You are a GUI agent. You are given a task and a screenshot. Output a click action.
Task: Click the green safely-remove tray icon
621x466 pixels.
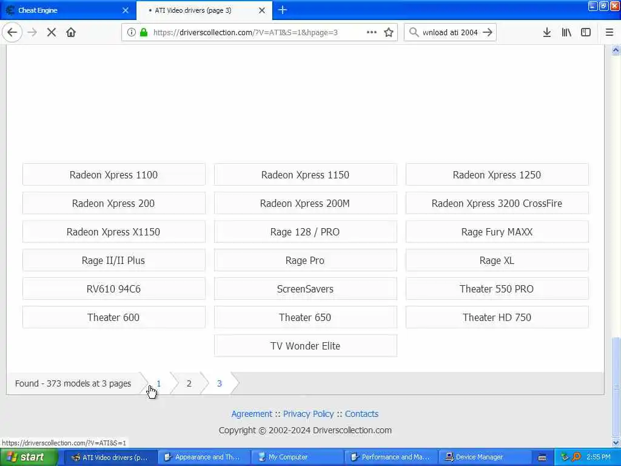(x=565, y=458)
